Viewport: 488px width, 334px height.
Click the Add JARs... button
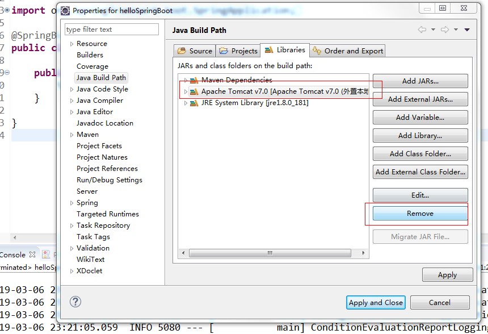click(420, 81)
